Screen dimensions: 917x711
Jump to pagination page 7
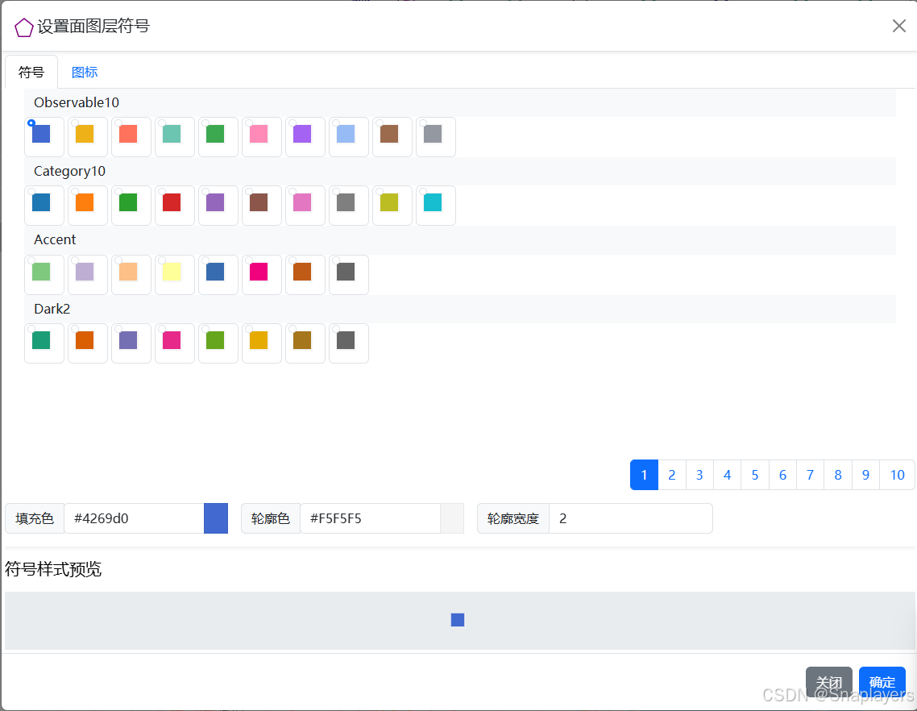(x=810, y=475)
